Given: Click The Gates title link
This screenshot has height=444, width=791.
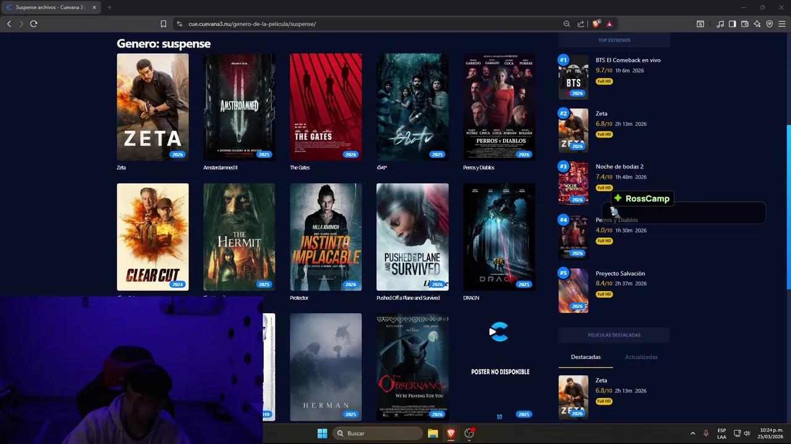Looking at the screenshot, I should coord(300,168).
